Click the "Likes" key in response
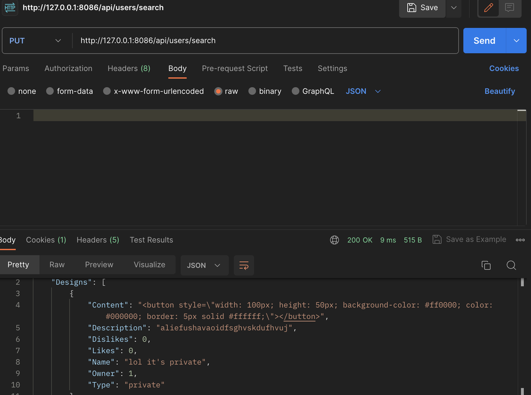Screen dimensions: 531x395 pos(104,351)
